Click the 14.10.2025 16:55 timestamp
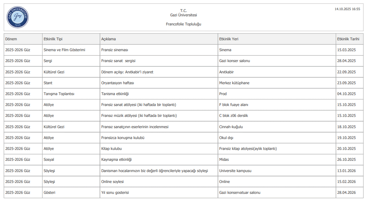This screenshot has width=368, height=204. pyautogui.click(x=347, y=9)
